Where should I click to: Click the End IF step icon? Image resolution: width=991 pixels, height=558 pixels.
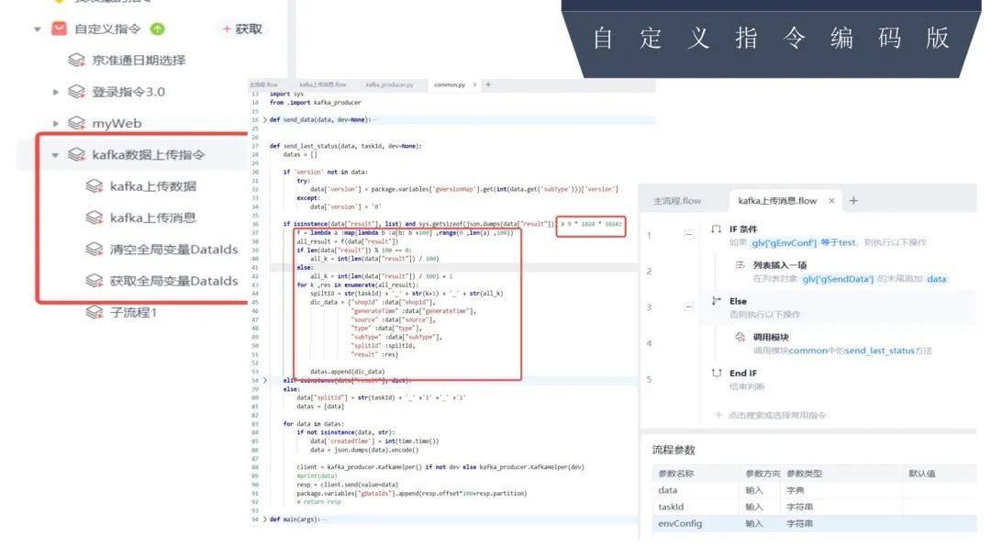point(716,373)
